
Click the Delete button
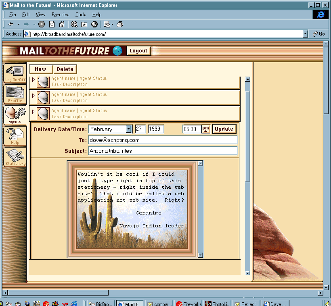[x=65, y=69]
